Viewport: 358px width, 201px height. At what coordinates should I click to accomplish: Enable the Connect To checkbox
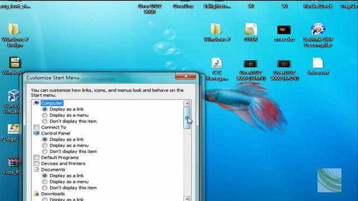tap(36, 127)
